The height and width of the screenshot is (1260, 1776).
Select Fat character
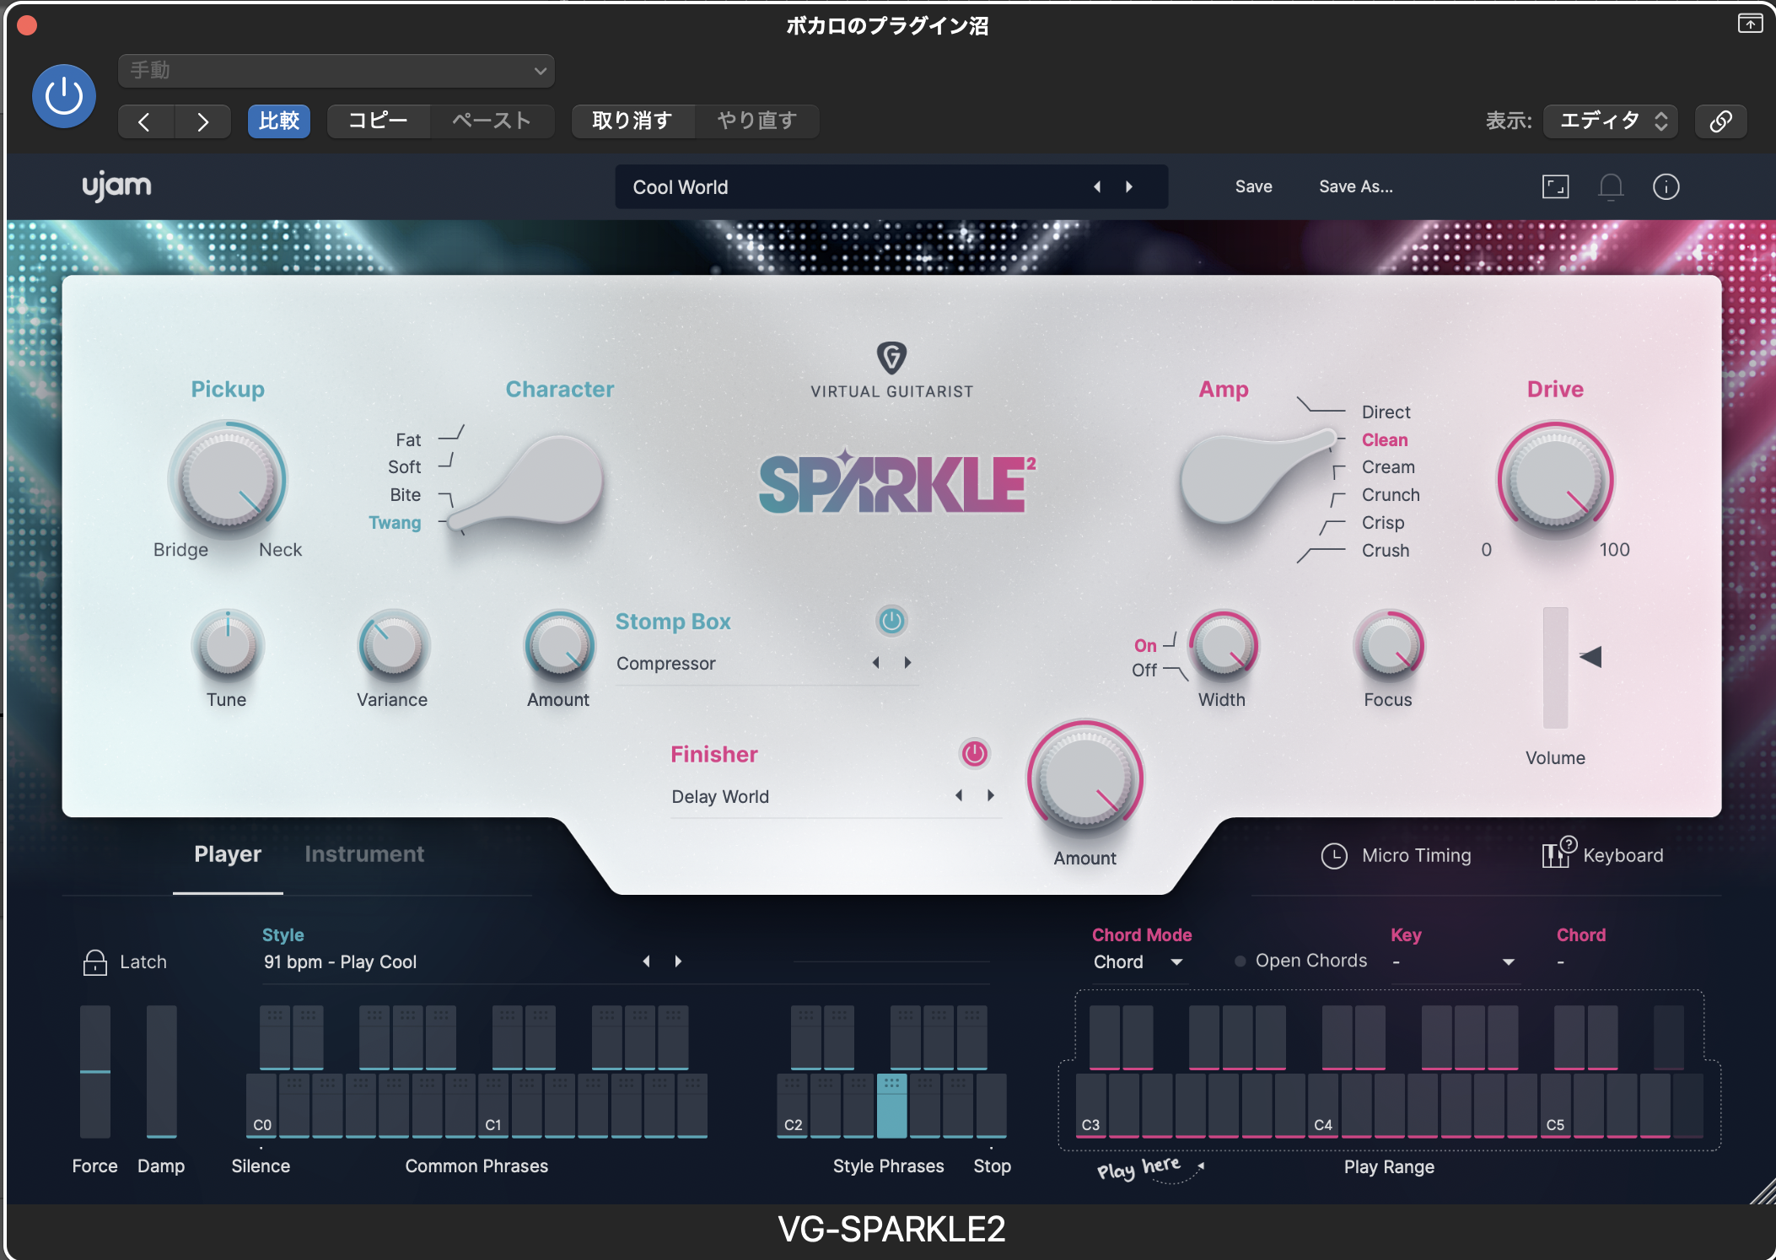(408, 439)
